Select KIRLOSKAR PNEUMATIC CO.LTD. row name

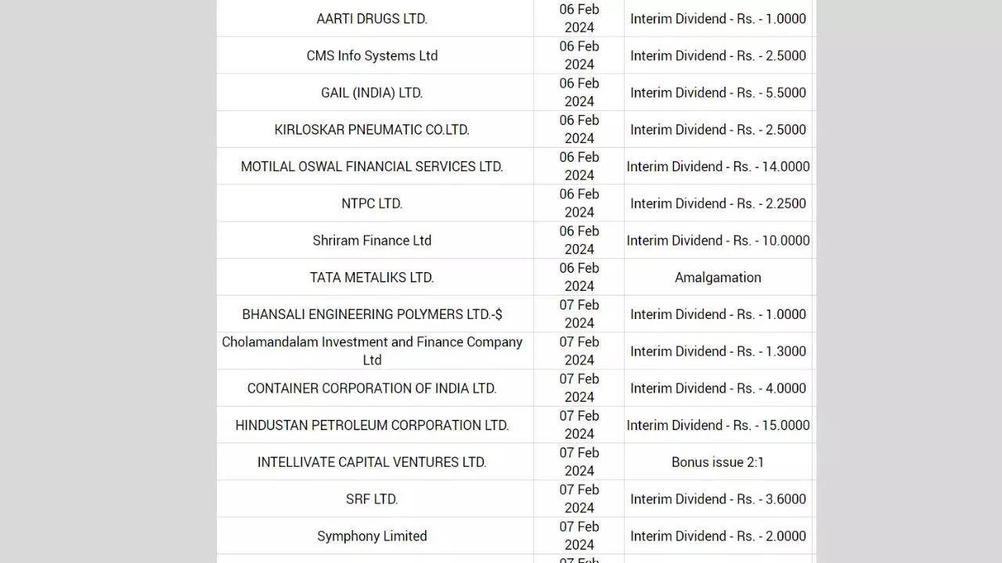(x=372, y=130)
